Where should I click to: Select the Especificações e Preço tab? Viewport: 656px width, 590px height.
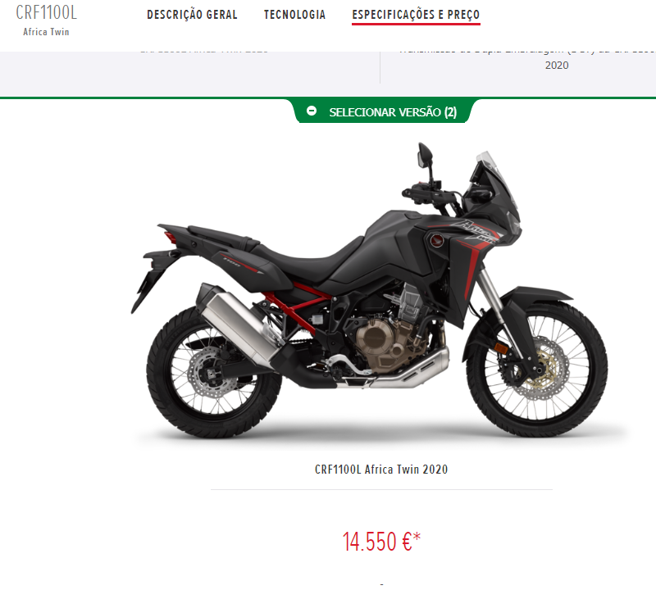[416, 15]
